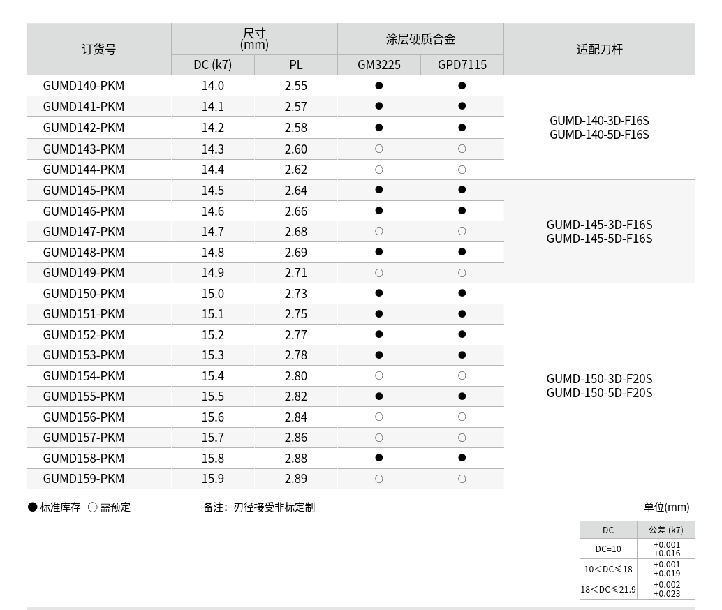Select the DC (k7) column header
This screenshot has width=722, height=610.
point(212,65)
